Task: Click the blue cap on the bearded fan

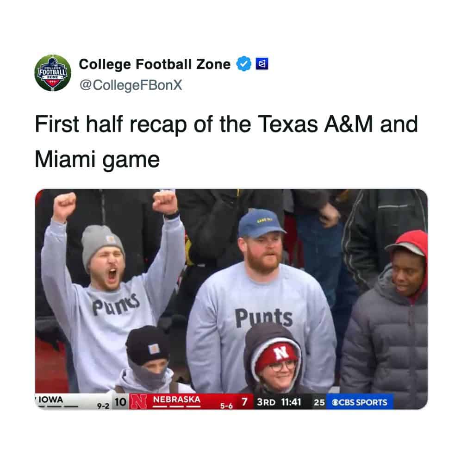Action: pyautogui.click(x=260, y=223)
